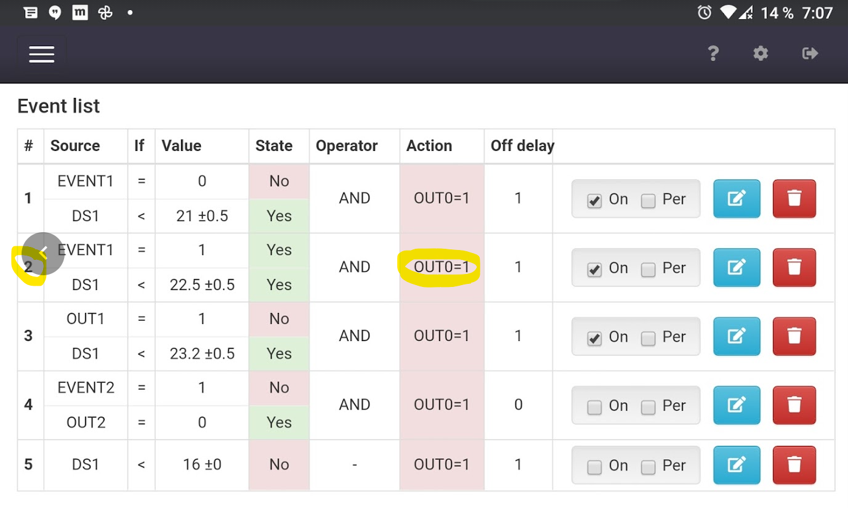Enable the Per checkbox for event 2
The image size is (848, 508).
click(x=648, y=270)
